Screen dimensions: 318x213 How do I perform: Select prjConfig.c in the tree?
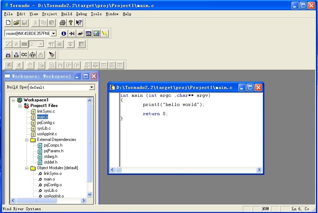point(46,123)
